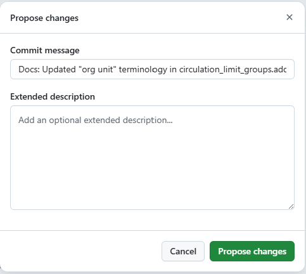Focus the Extended description text area

tap(152, 158)
